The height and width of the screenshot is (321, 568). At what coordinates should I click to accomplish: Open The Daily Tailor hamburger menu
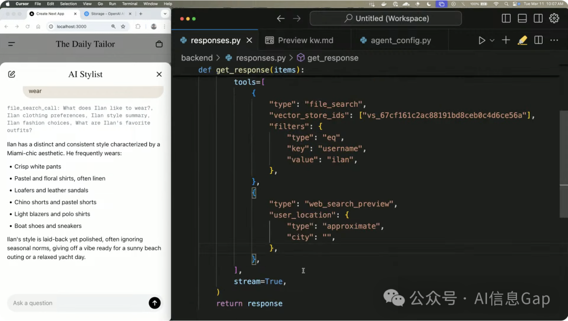tap(12, 44)
